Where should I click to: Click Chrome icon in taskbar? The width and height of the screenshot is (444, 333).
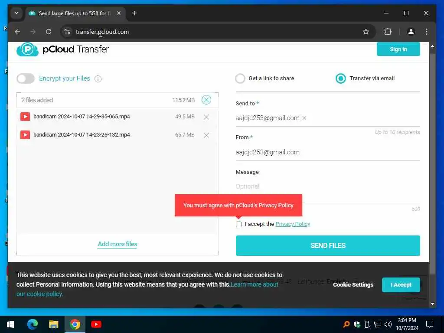coord(75,324)
